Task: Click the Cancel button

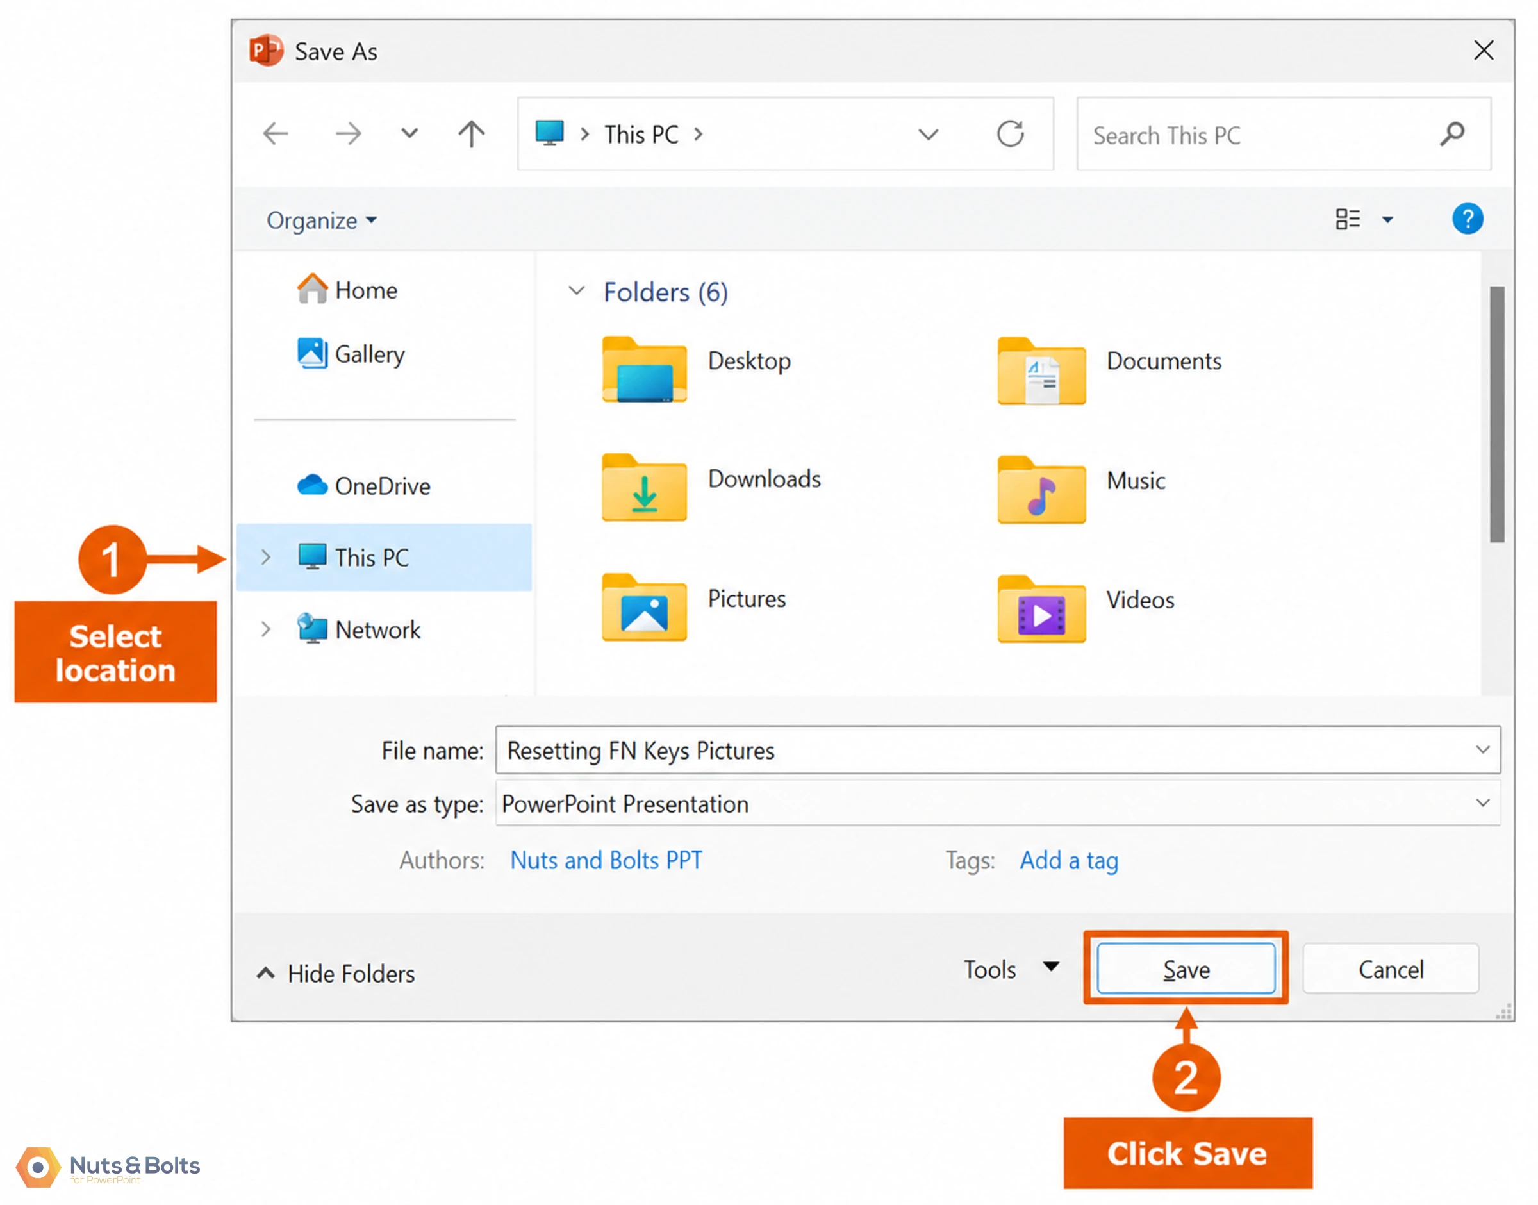Action: click(x=1390, y=968)
